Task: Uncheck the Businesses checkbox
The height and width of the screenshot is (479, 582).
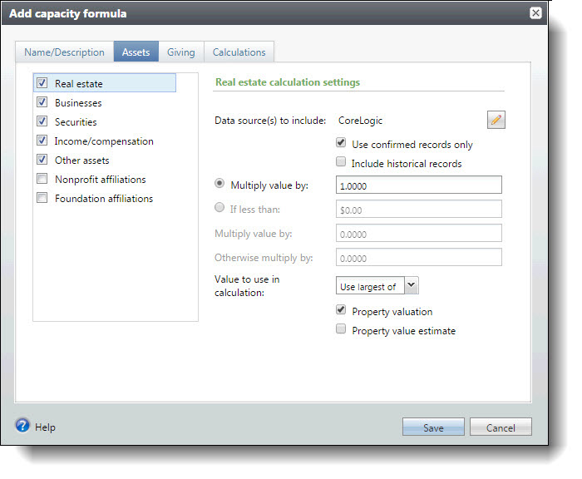Action: tap(42, 102)
